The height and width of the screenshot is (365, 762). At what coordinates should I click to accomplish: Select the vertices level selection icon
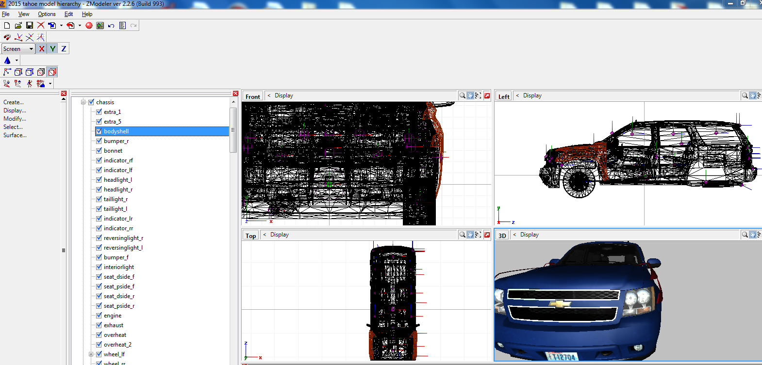click(x=7, y=72)
